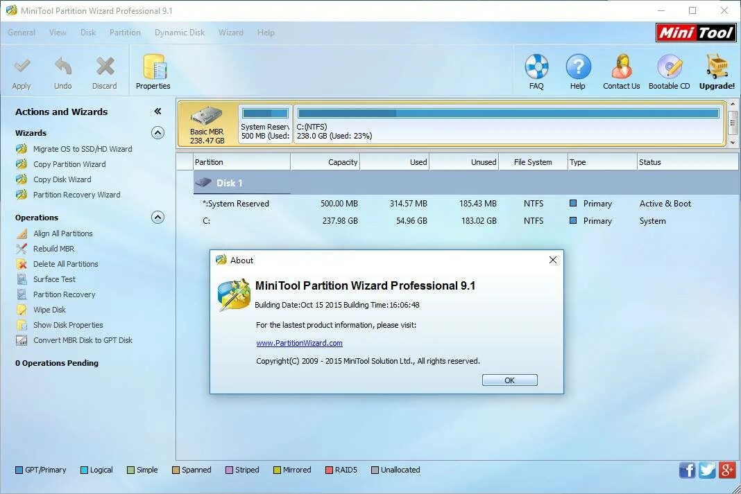Sort by the Partition column header
741x494 pixels.
[x=241, y=162]
